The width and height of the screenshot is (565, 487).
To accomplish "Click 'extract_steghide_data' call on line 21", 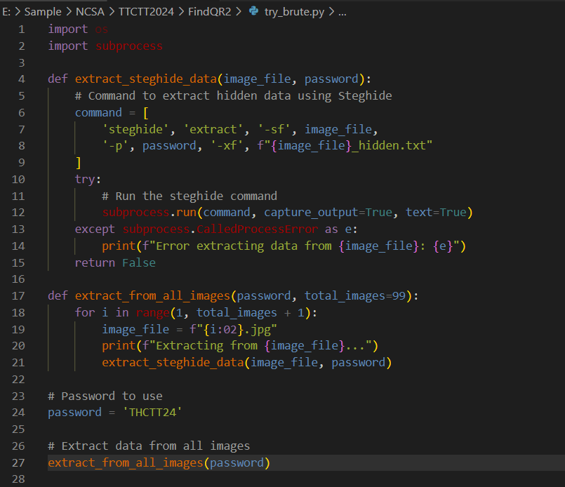I will tap(173, 362).
